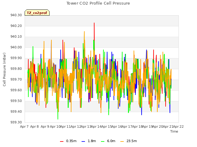Image resolution: width=197 pixels, height=147 pixels.
Task: Click the Apr 19 x-axis label
Action: coord(147,126)
